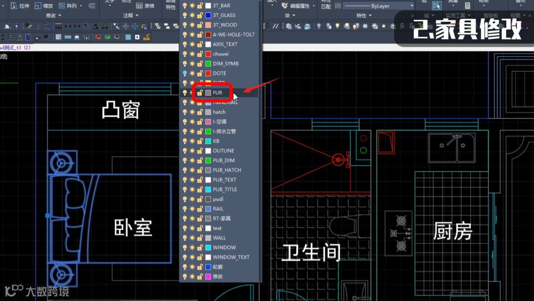This screenshot has height=301, width=534.
Task: Click the table grid toolbar icon
Action: click(x=58, y=37)
